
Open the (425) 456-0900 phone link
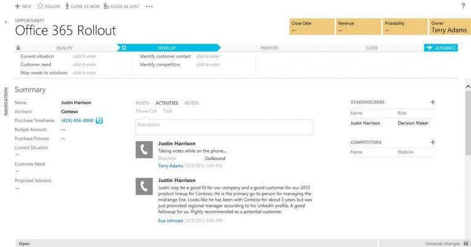[x=77, y=120]
